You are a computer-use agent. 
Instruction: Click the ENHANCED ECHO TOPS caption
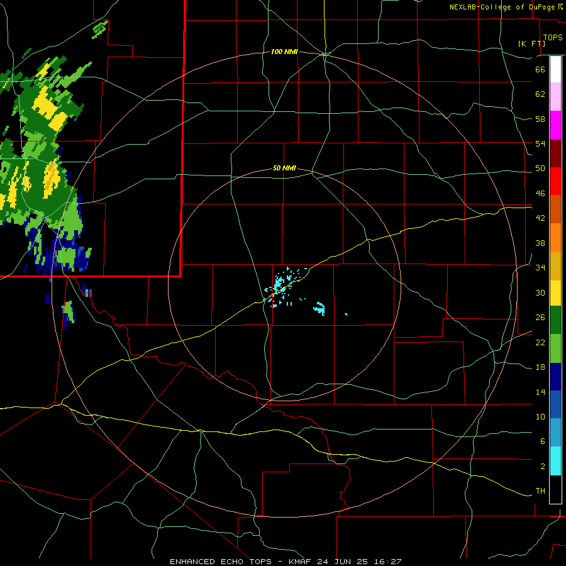(x=221, y=562)
